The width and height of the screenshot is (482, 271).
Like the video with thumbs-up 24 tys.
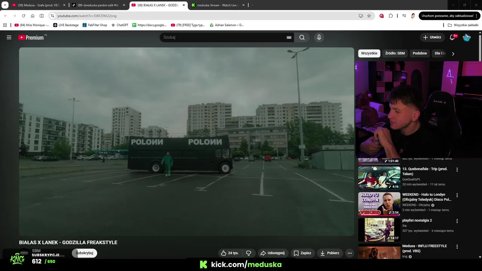click(230, 253)
